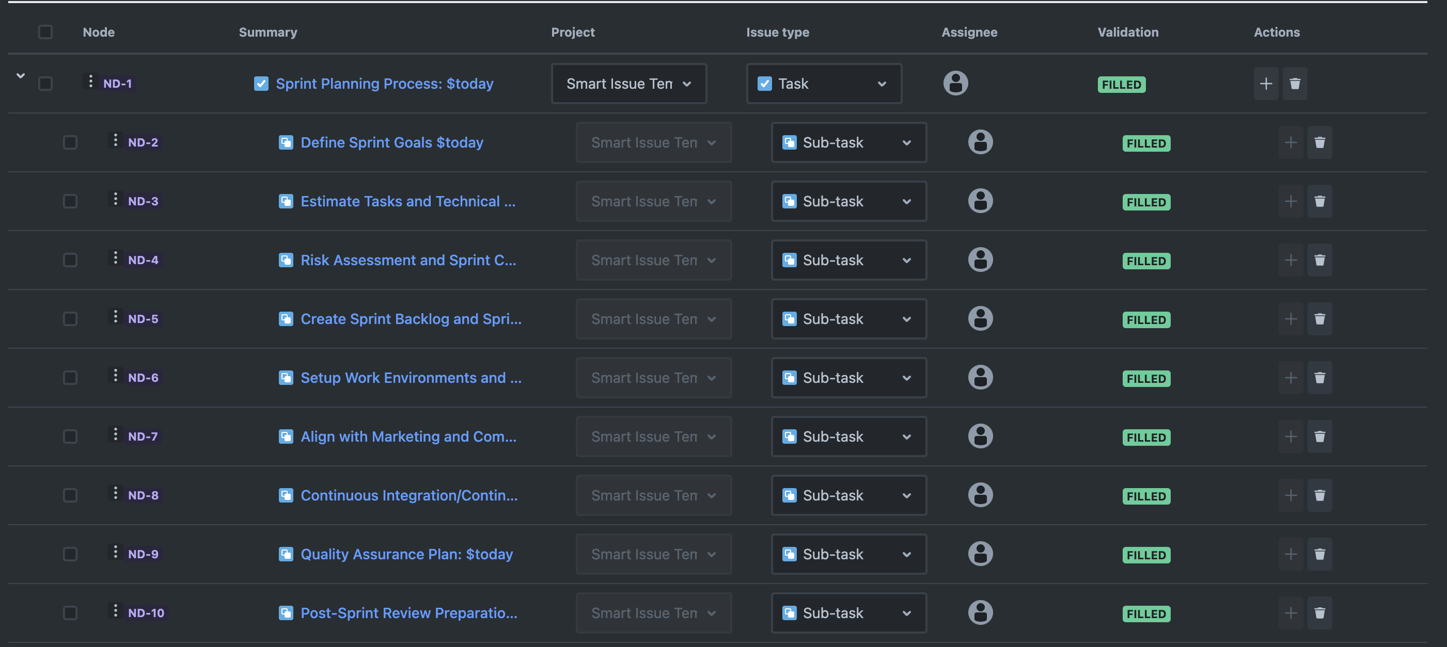Image resolution: width=1447 pixels, height=647 pixels.
Task: Click the assignee avatar for ND-2
Action: click(980, 142)
